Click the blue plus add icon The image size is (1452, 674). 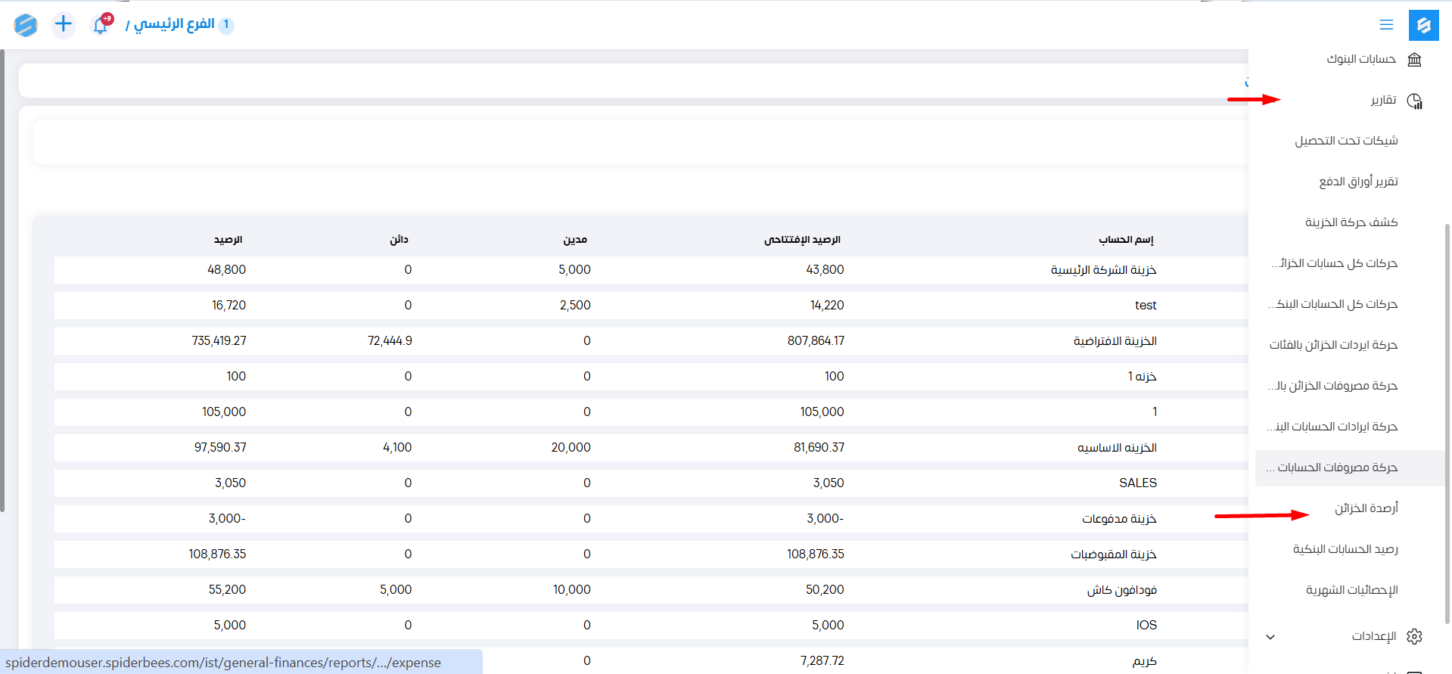(x=64, y=24)
